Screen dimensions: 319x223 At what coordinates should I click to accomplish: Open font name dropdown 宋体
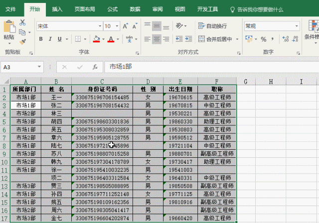point(100,26)
